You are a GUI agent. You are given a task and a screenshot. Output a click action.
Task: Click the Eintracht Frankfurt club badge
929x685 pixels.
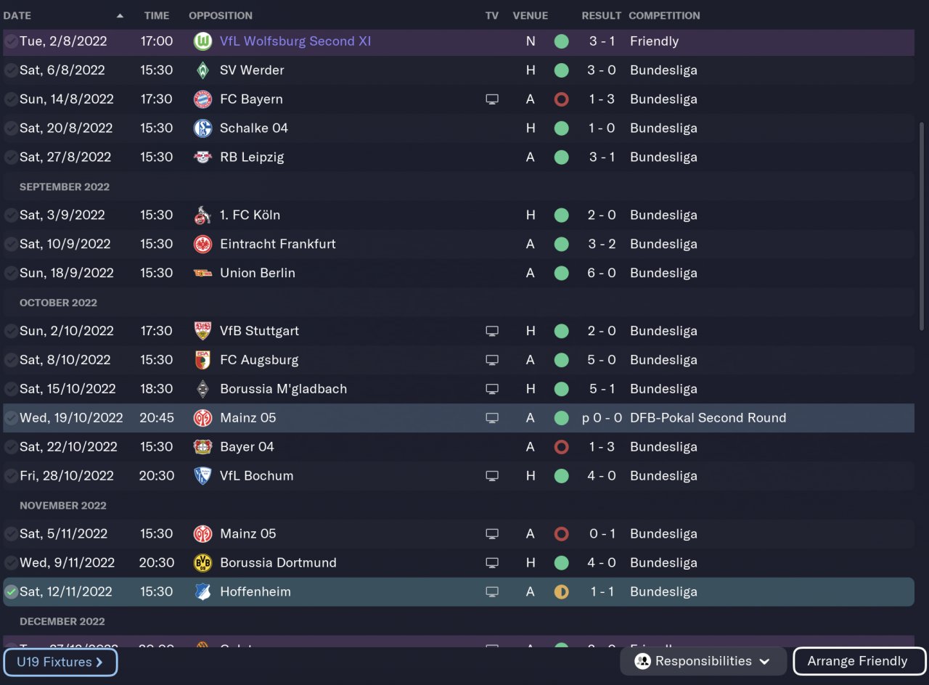pyautogui.click(x=202, y=245)
